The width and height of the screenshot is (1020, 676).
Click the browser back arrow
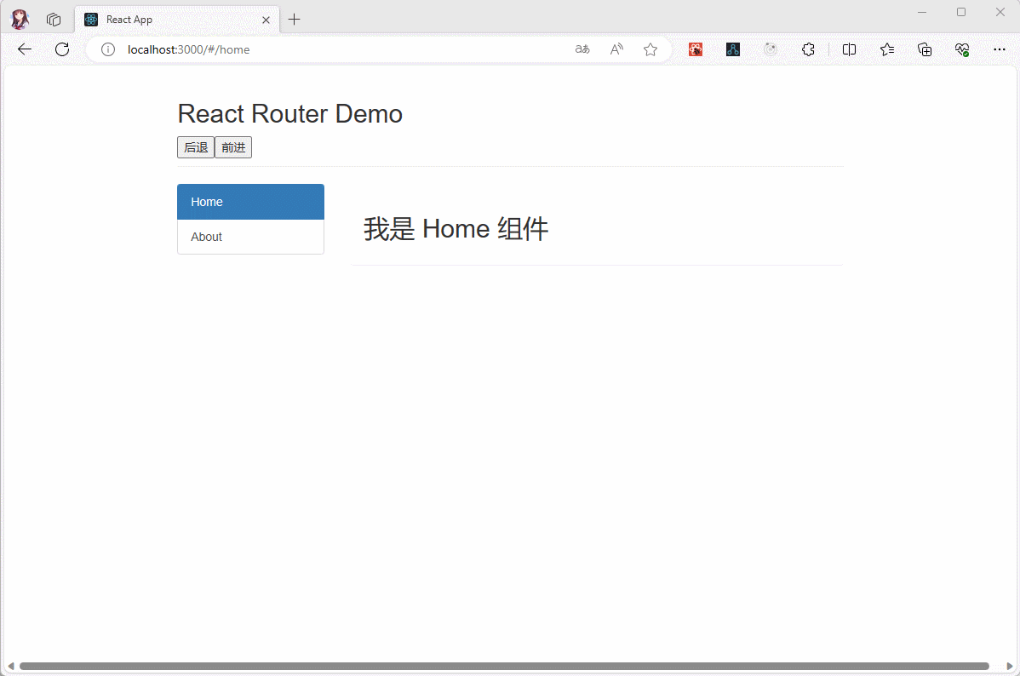click(25, 49)
